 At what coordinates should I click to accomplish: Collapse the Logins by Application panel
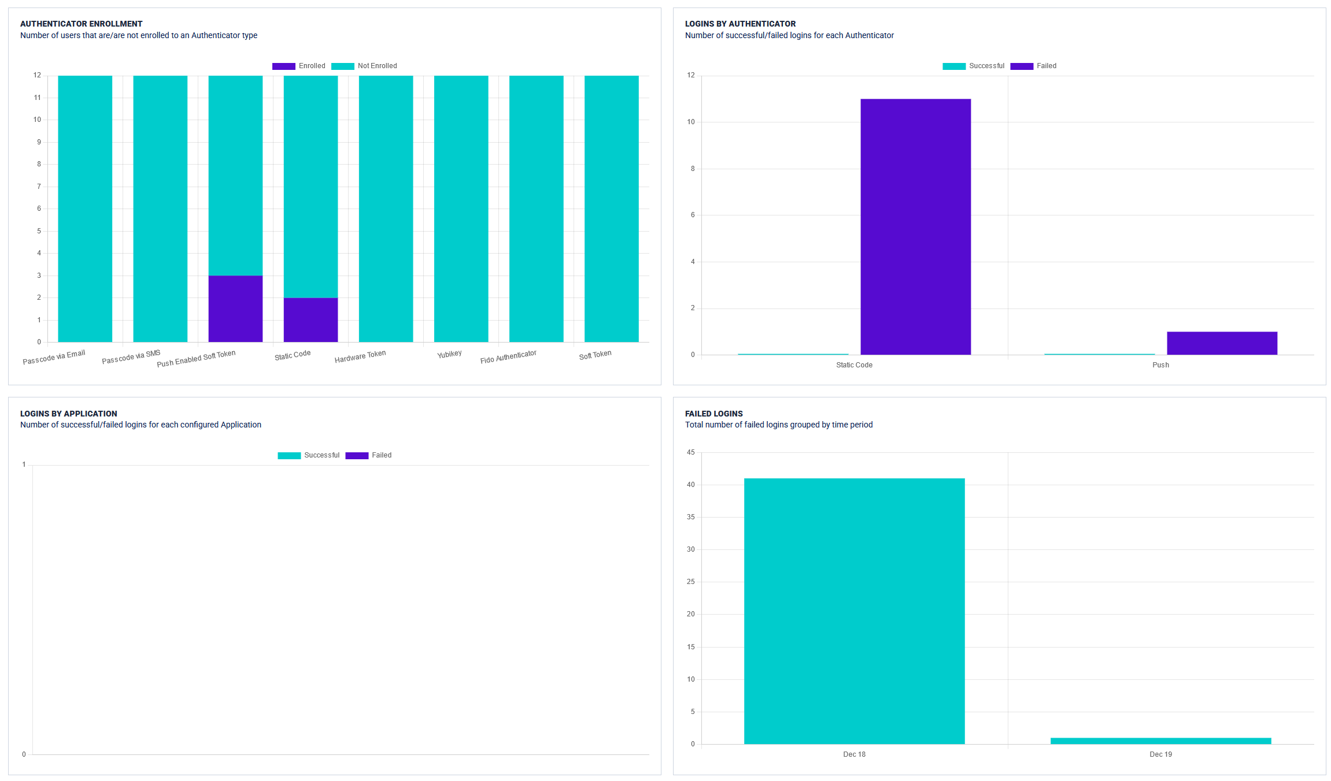68,414
